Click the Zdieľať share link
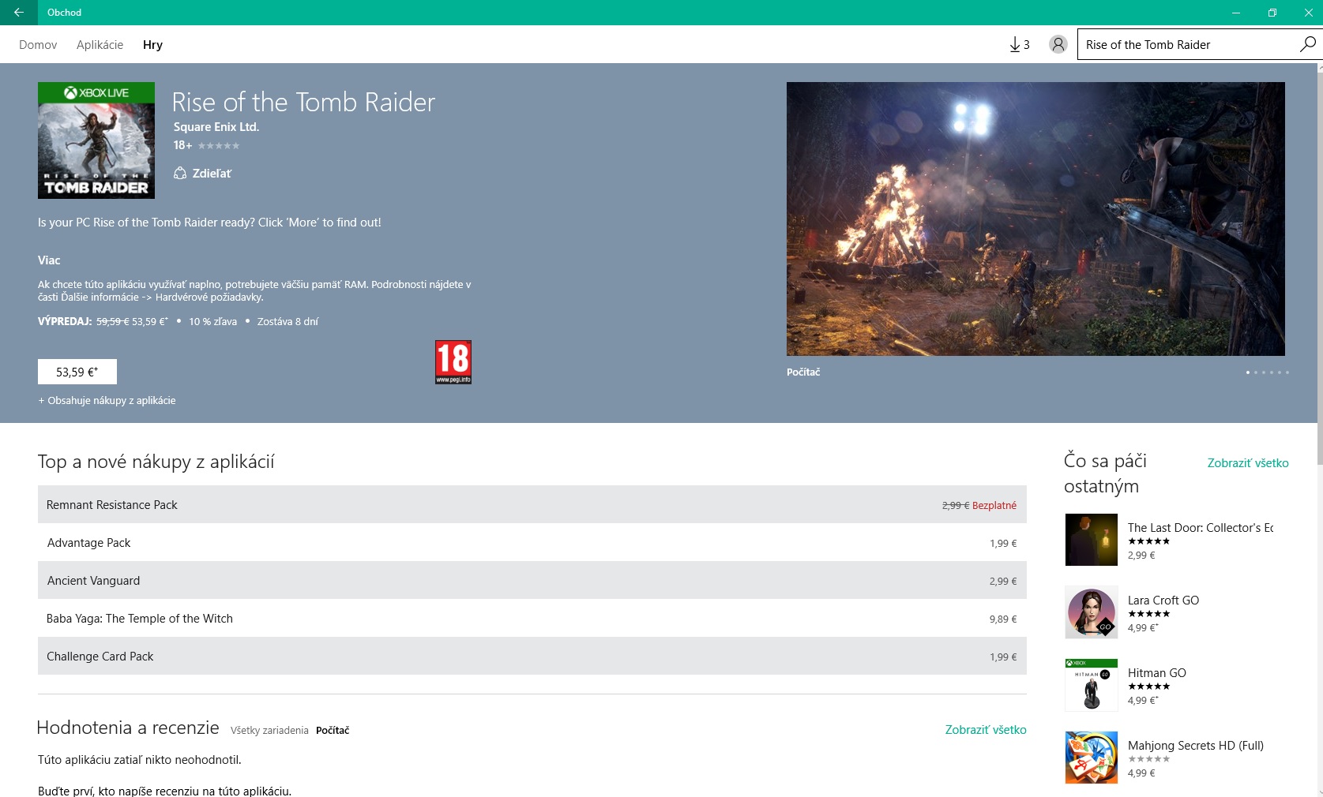The image size is (1323, 797). pyautogui.click(x=212, y=174)
